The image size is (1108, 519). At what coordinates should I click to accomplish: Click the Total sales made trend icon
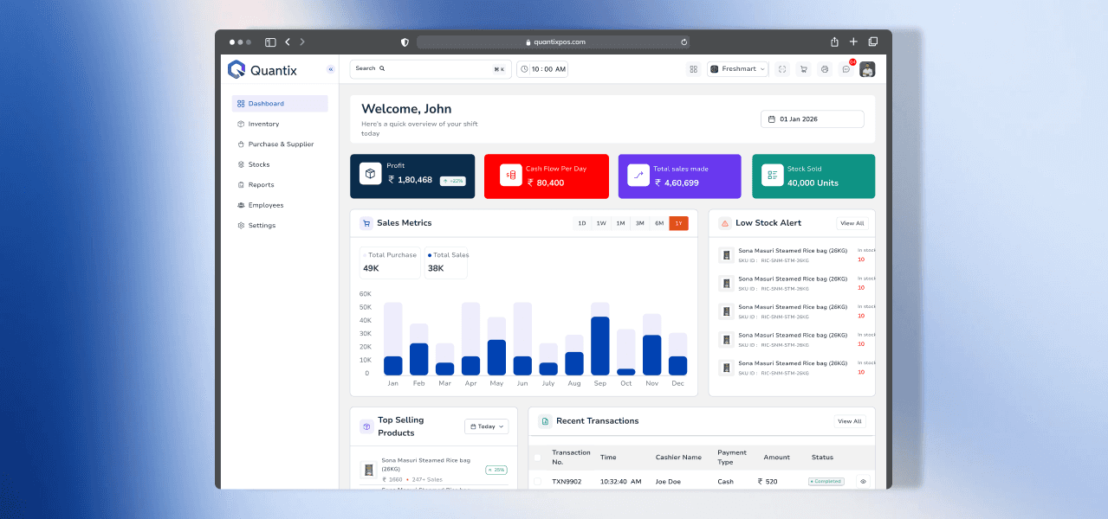tap(638, 176)
